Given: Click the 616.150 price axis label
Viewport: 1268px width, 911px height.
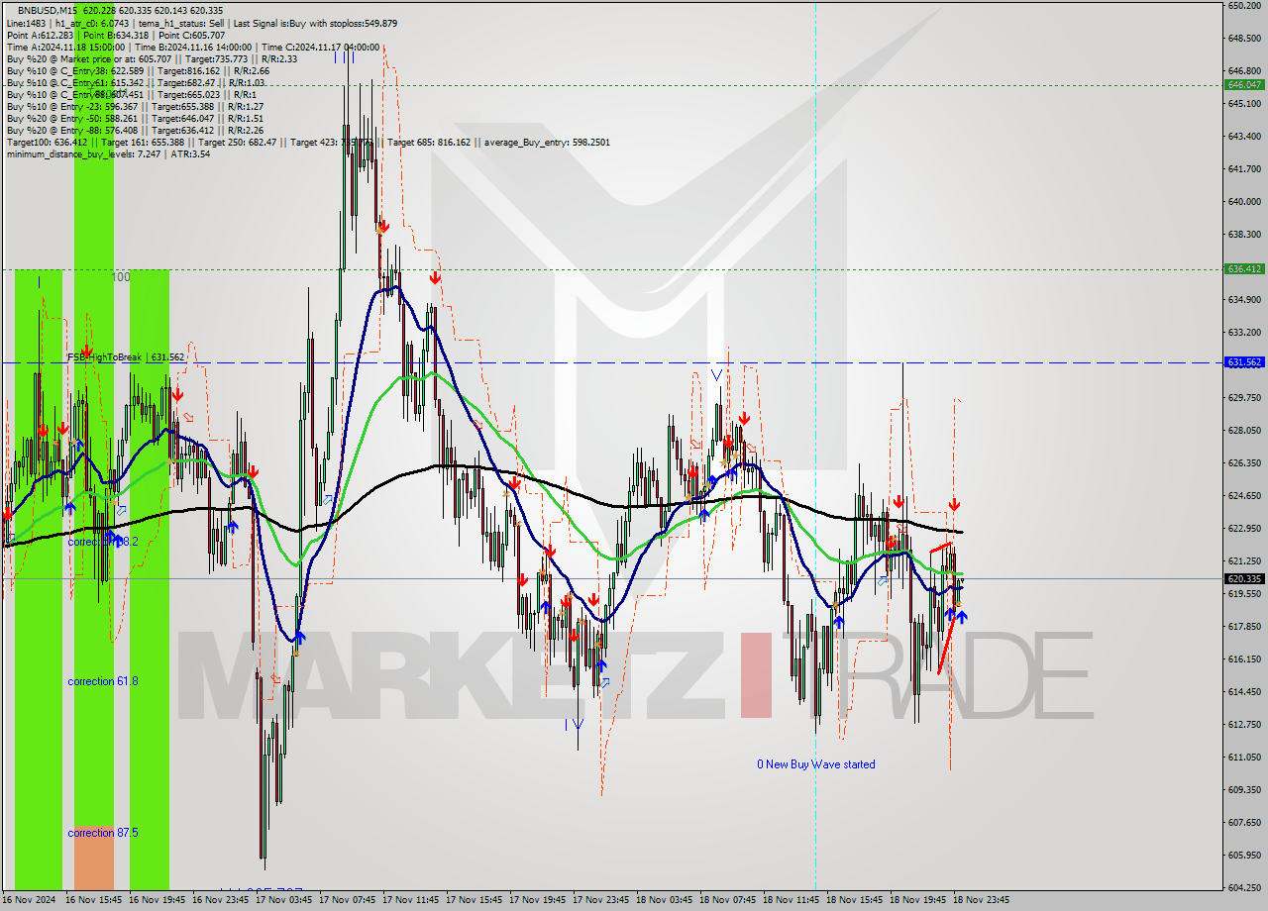Looking at the screenshot, I should point(1243,659).
